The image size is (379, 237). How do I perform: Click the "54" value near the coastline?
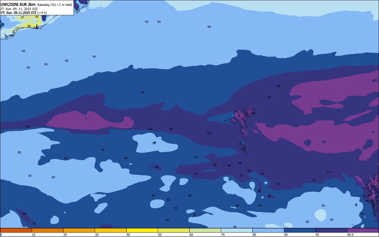29,26
